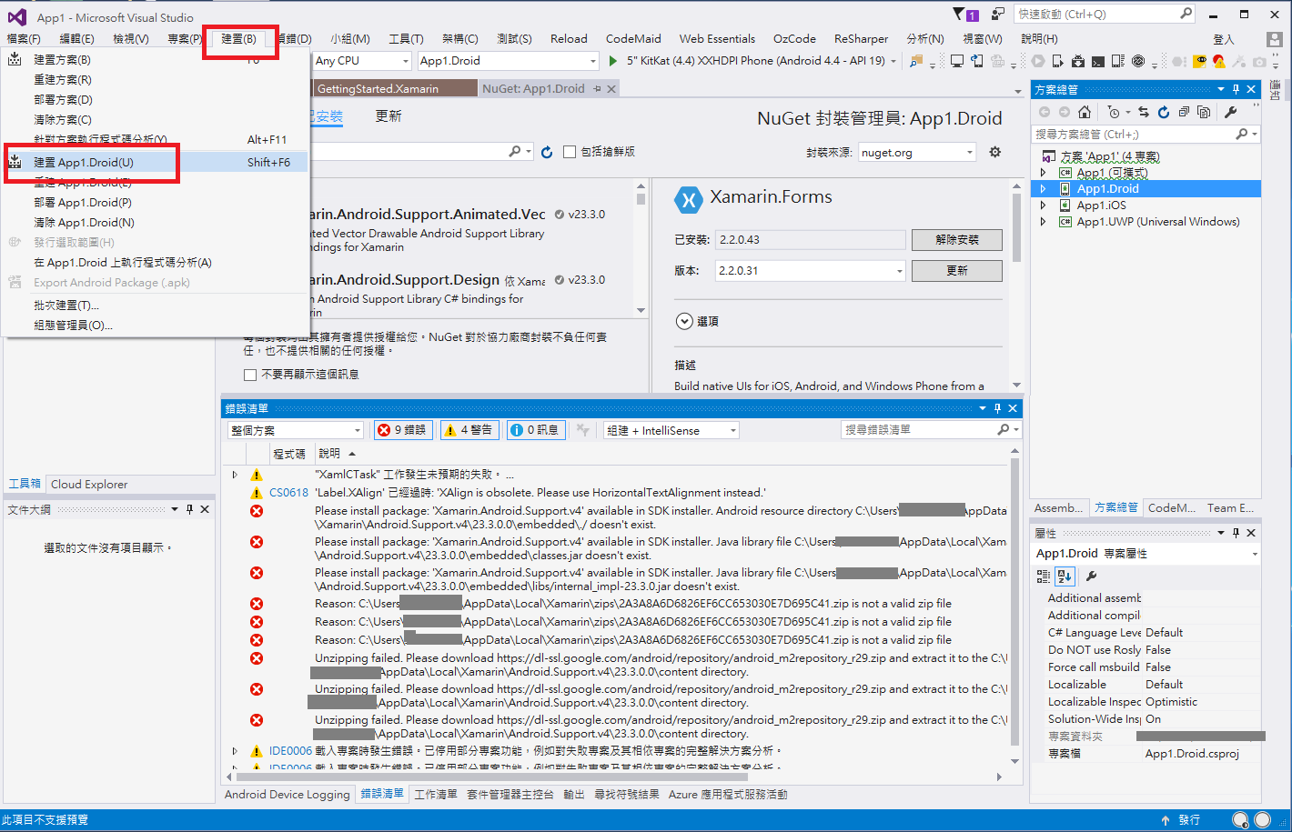Screen dimensions: 1292x832
Task: Click the yellow eye icon in toolbar
Action: point(1200,61)
